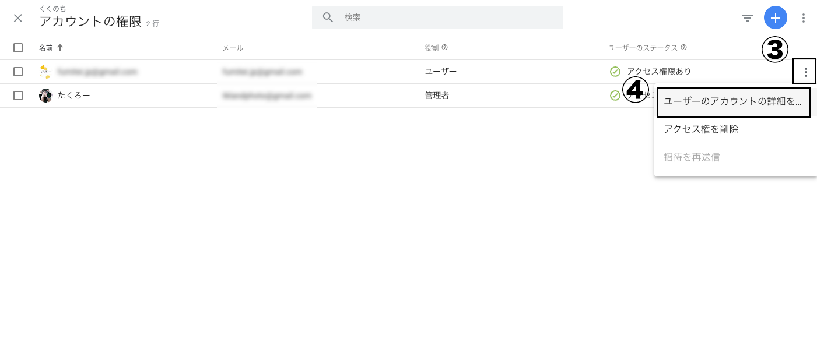Click the magnifier search icon
817x346 pixels.
[328, 17]
